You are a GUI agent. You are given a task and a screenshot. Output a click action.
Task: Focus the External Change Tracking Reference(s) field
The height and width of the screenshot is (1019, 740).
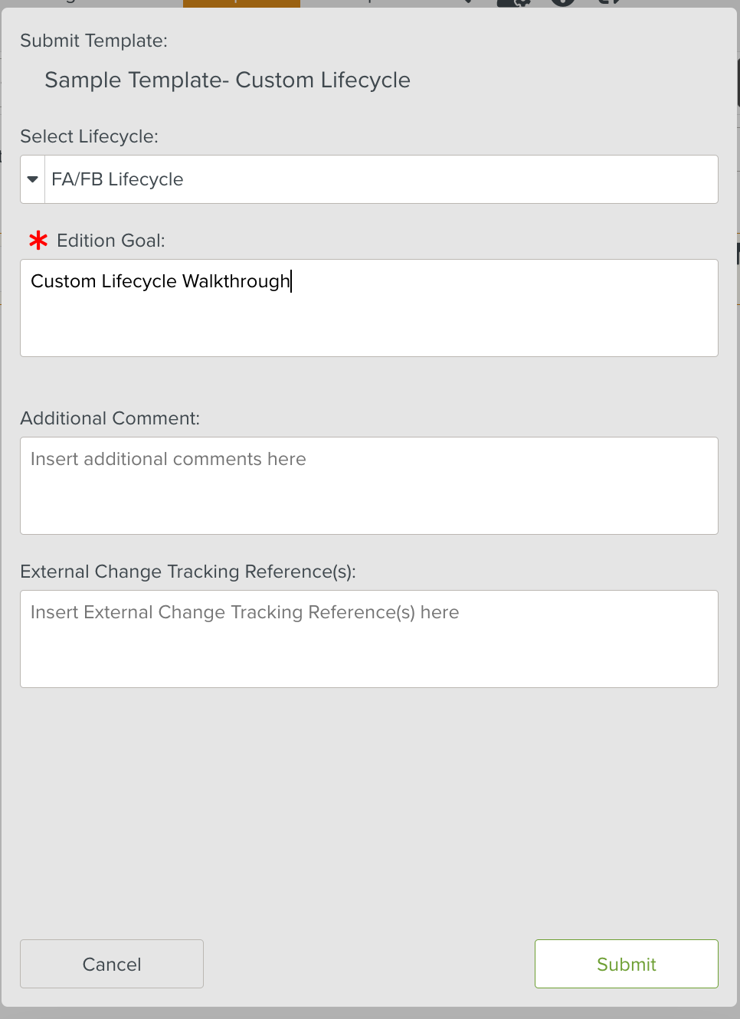pyautogui.click(x=368, y=638)
